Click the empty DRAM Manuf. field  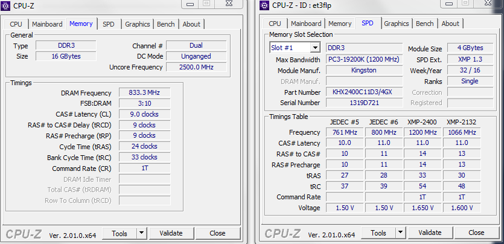[x=364, y=81]
